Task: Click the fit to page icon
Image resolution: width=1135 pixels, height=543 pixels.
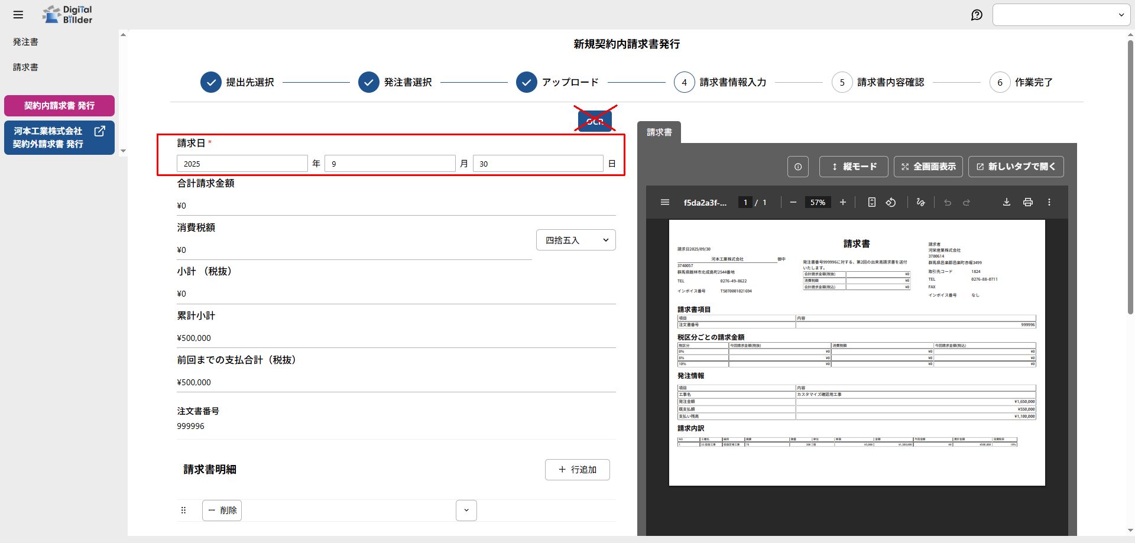Action: [x=871, y=202]
